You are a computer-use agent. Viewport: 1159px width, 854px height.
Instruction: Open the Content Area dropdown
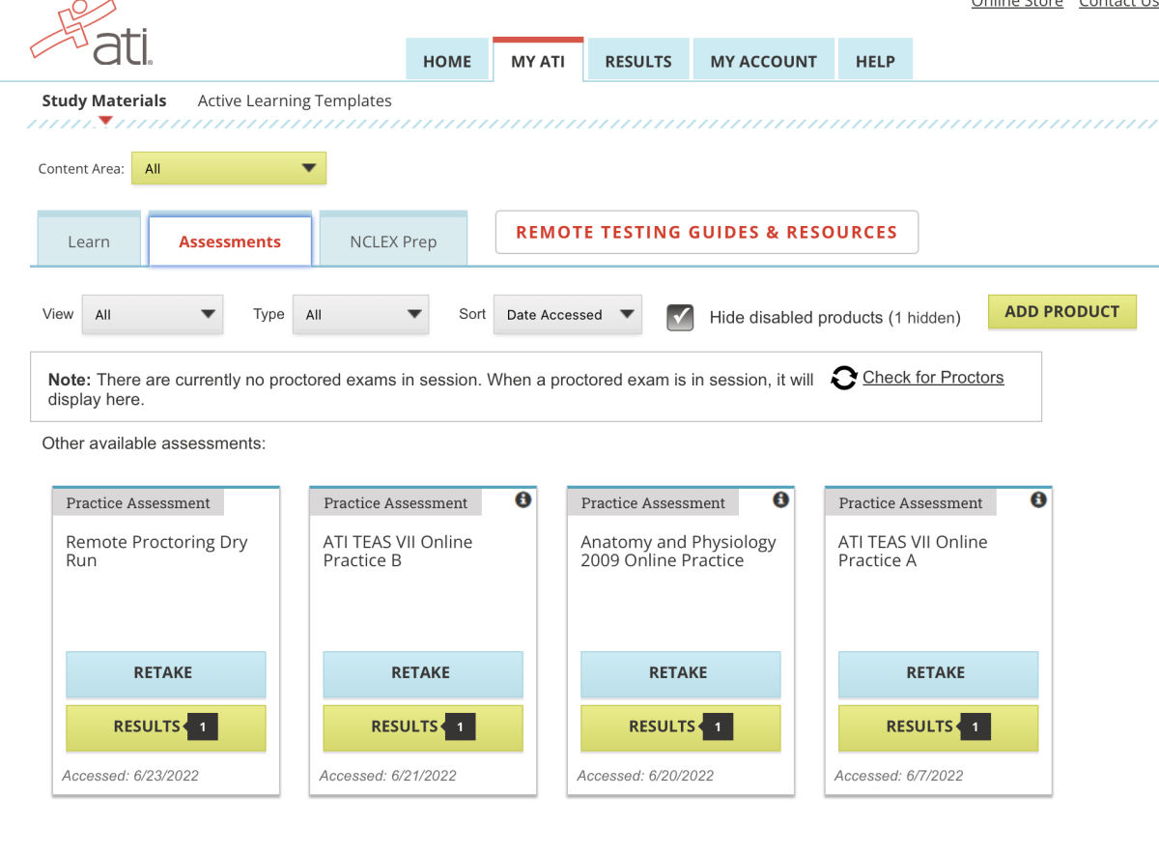pyautogui.click(x=229, y=168)
